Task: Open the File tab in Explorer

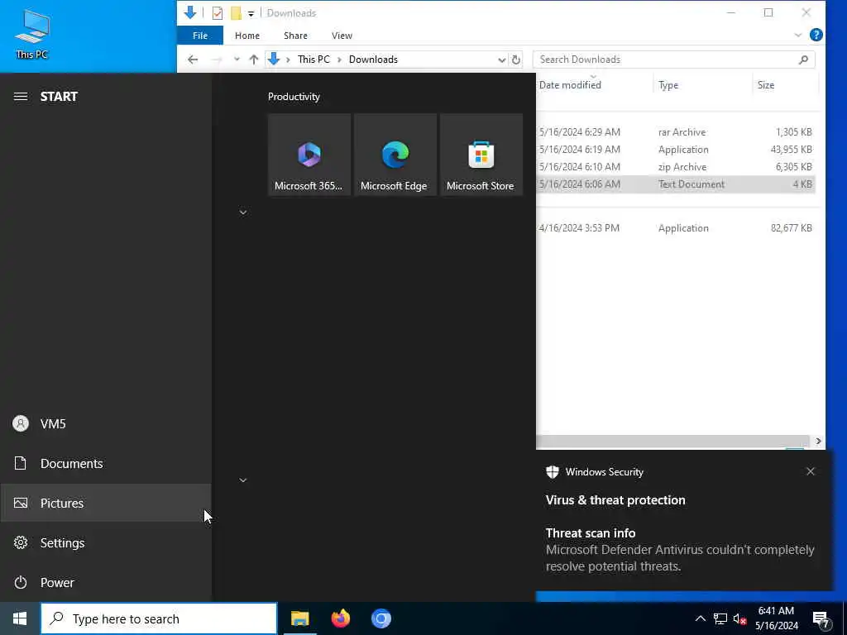Action: click(200, 36)
